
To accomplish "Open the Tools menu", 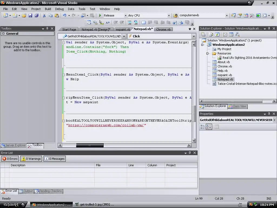I will tap(82, 9).
